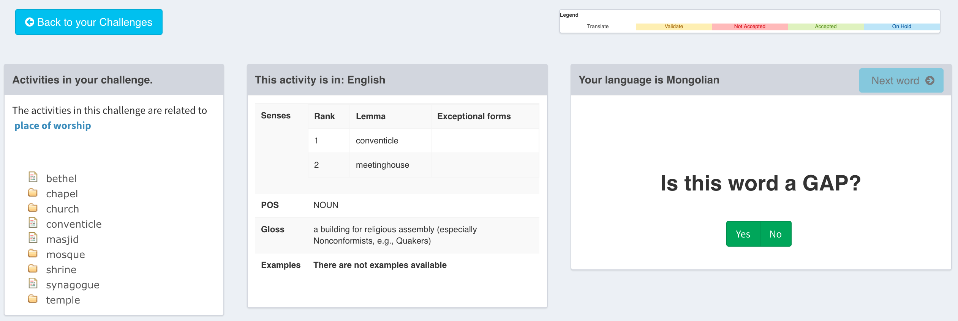The height and width of the screenshot is (321, 958).
Task: Click the Senses row label
Action: (x=276, y=115)
